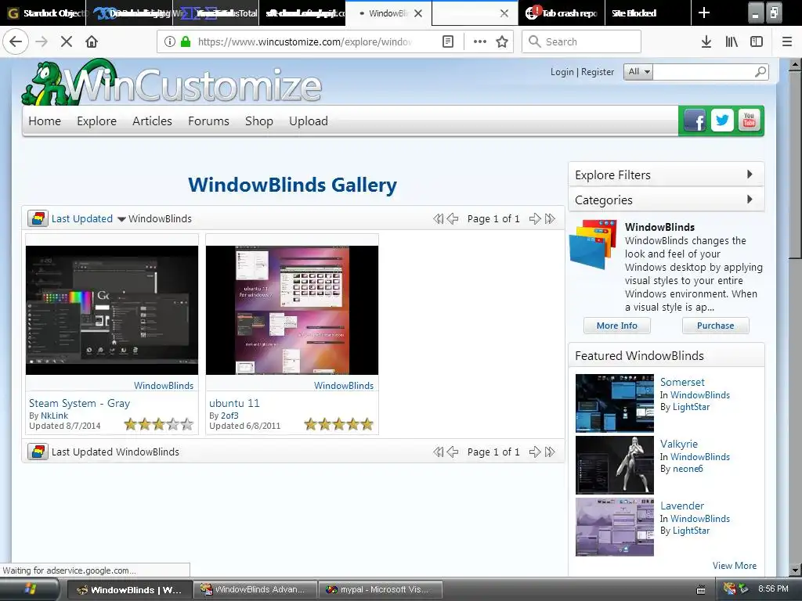
Task: Click the WinCustomize logo
Action: click(x=172, y=83)
